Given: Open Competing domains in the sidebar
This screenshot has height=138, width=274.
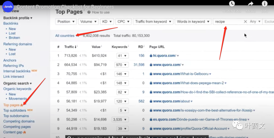Looking at the screenshot, I should (19, 121).
